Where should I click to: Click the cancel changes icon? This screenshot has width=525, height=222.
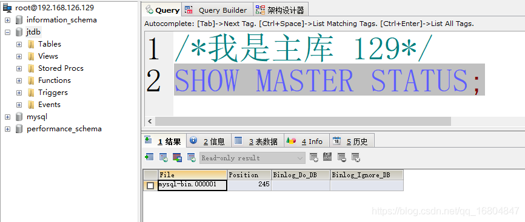(356, 157)
